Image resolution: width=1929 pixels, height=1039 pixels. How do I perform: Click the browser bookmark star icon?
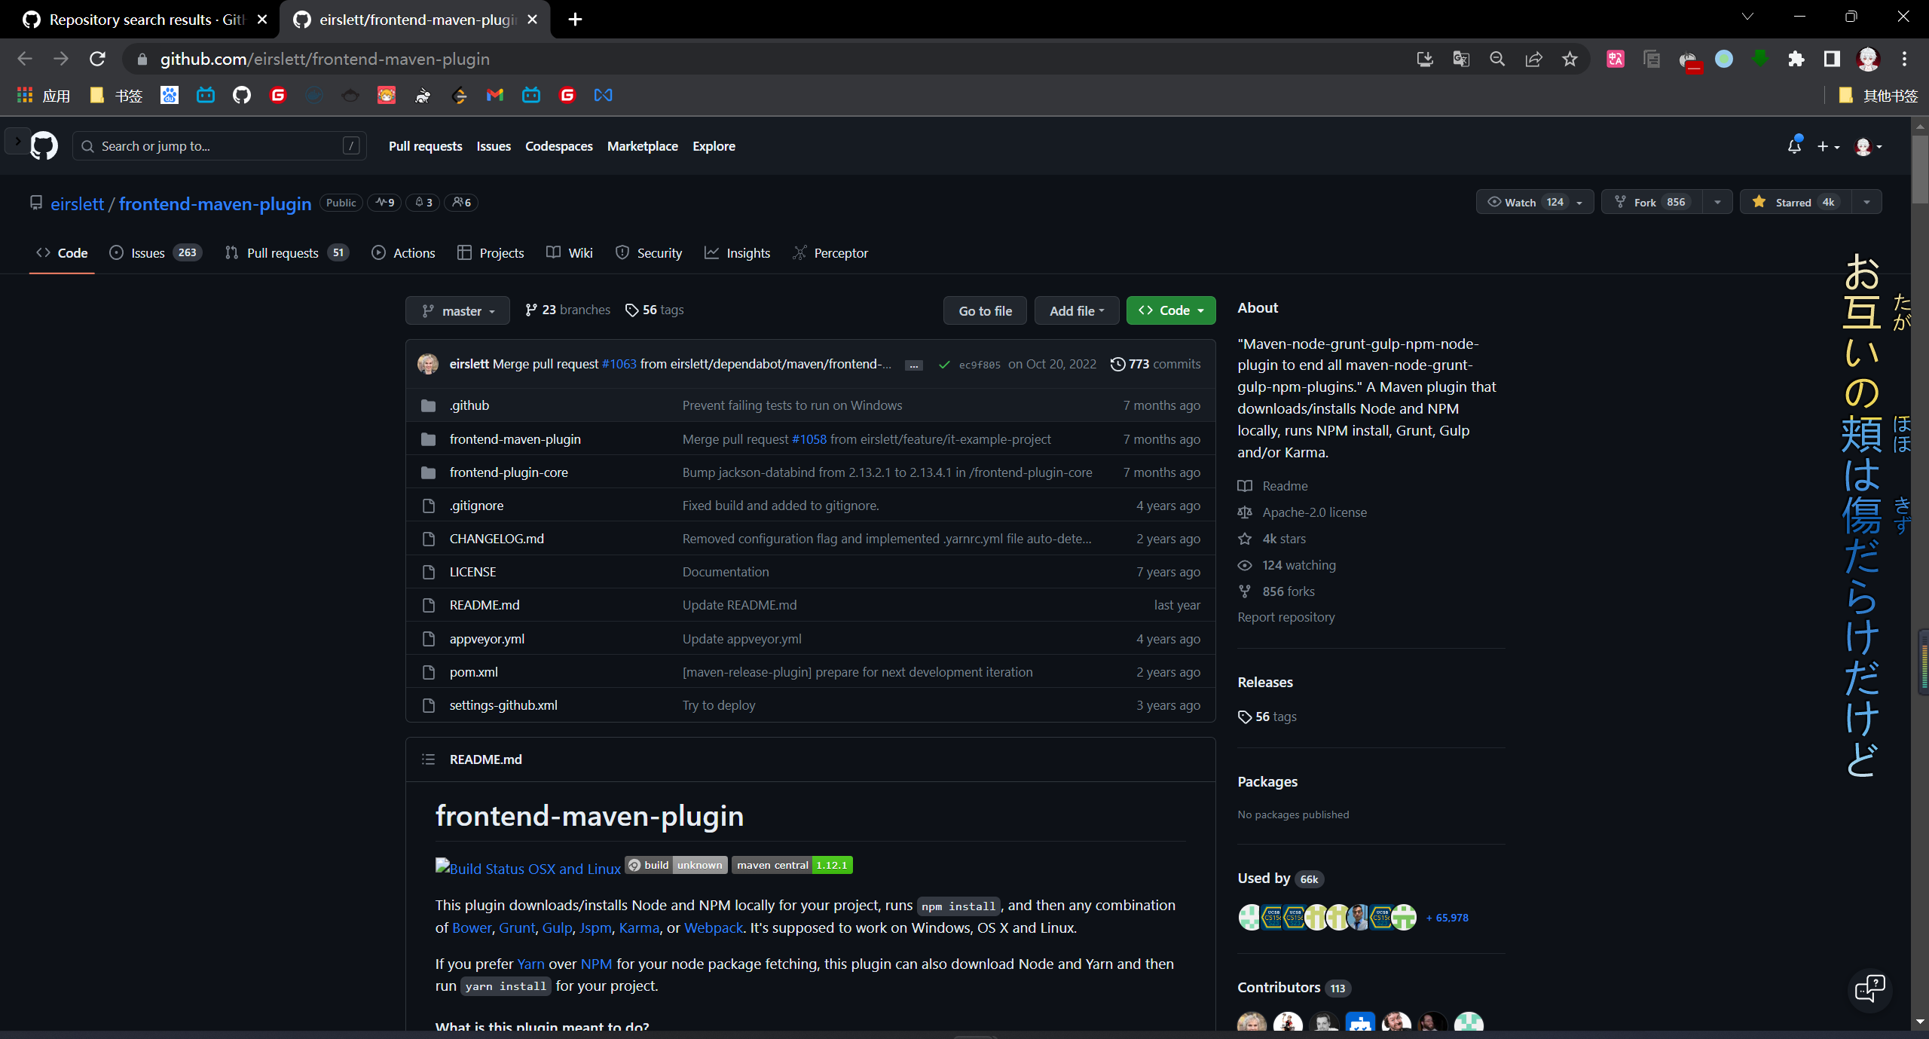1570,59
